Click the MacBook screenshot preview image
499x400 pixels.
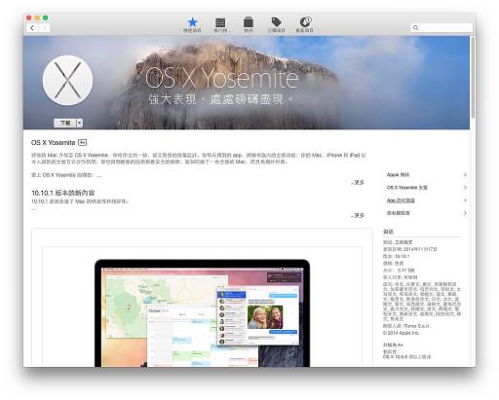click(x=202, y=313)
